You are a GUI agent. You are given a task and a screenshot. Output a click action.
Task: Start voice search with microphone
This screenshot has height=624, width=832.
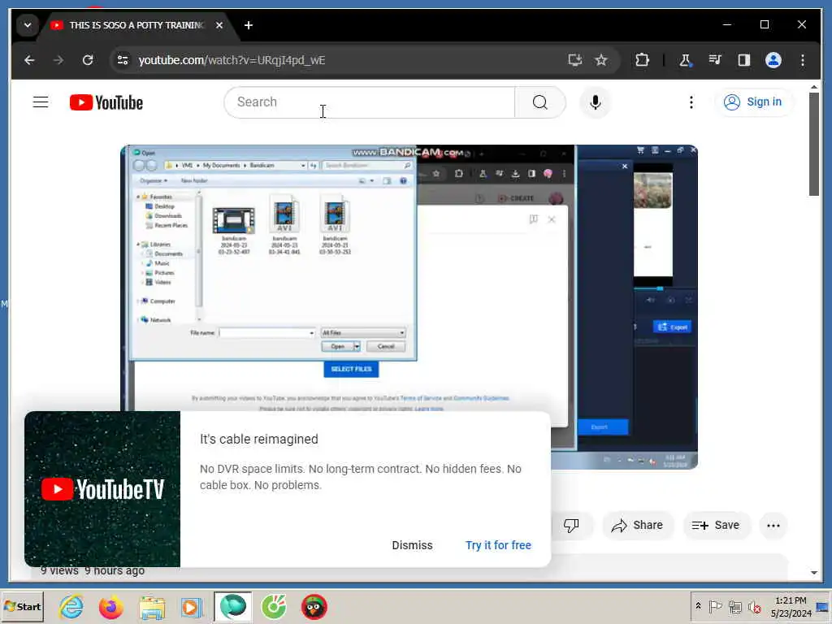coord(596,102)
